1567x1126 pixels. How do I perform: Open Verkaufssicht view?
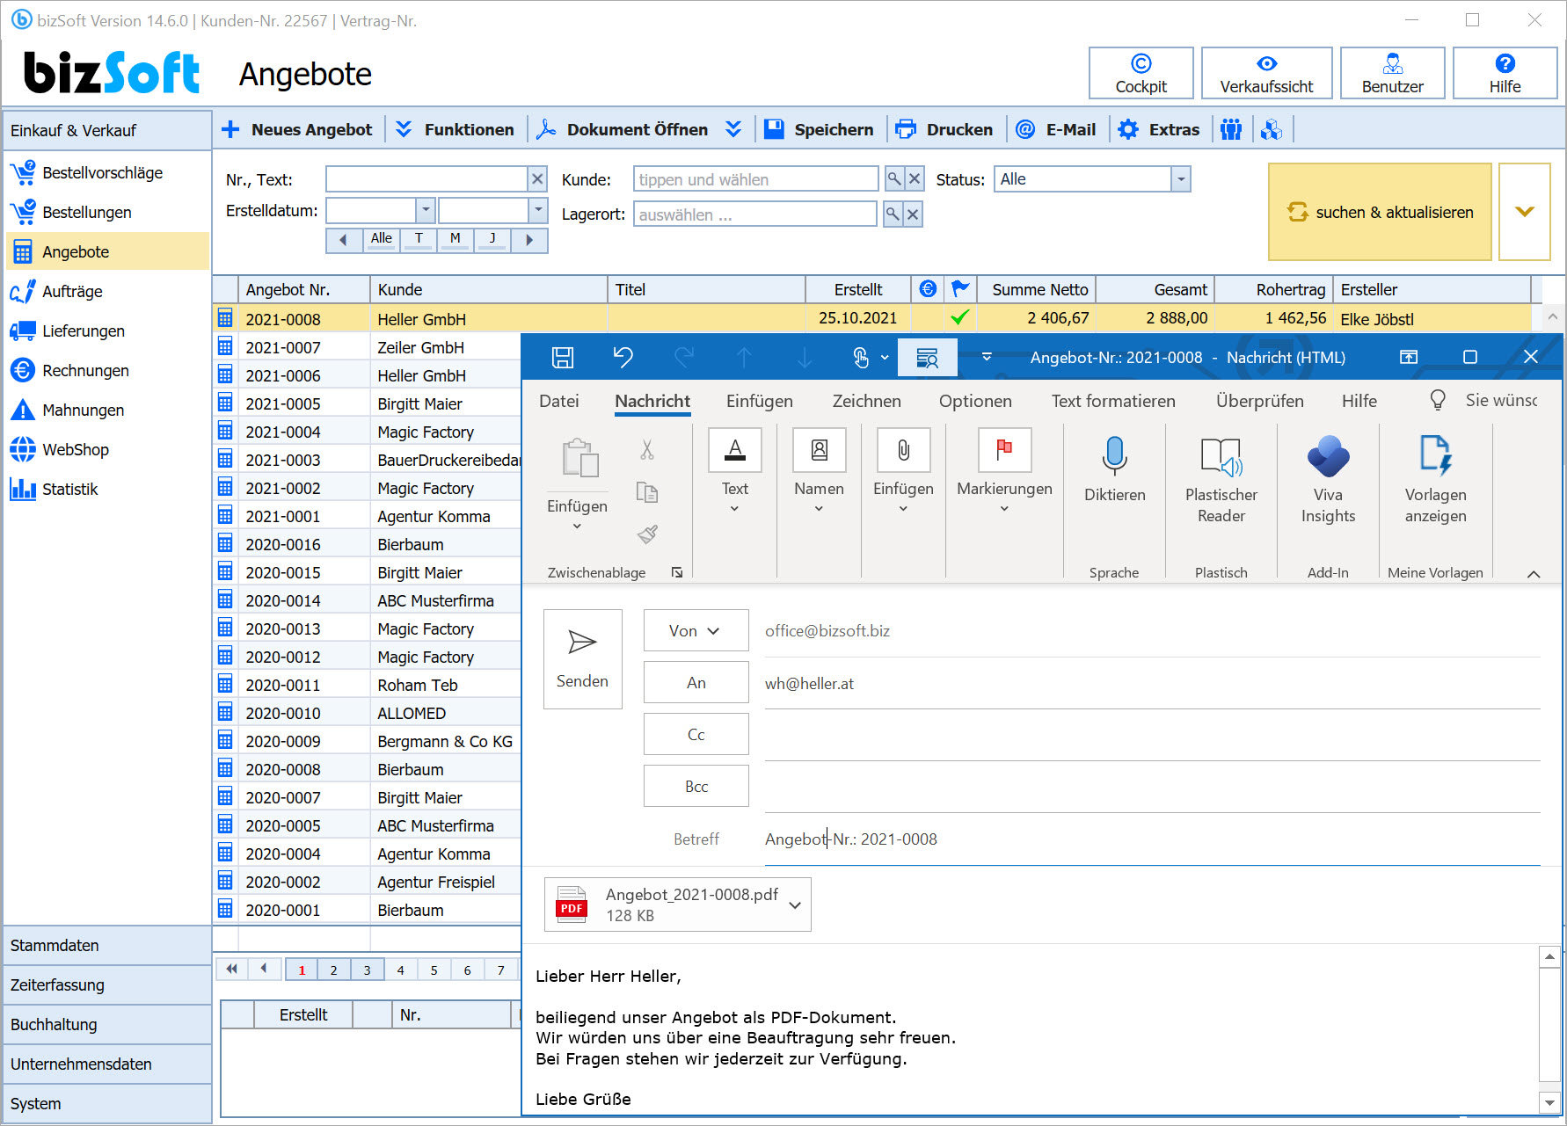coord(1266,73)
